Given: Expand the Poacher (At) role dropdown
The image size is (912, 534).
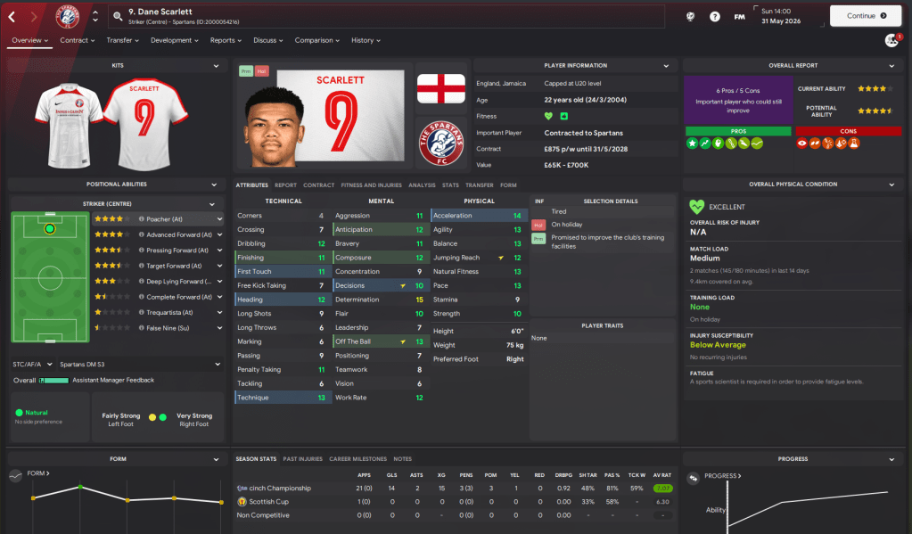Looking at the screenshot, I should [219, 219].
